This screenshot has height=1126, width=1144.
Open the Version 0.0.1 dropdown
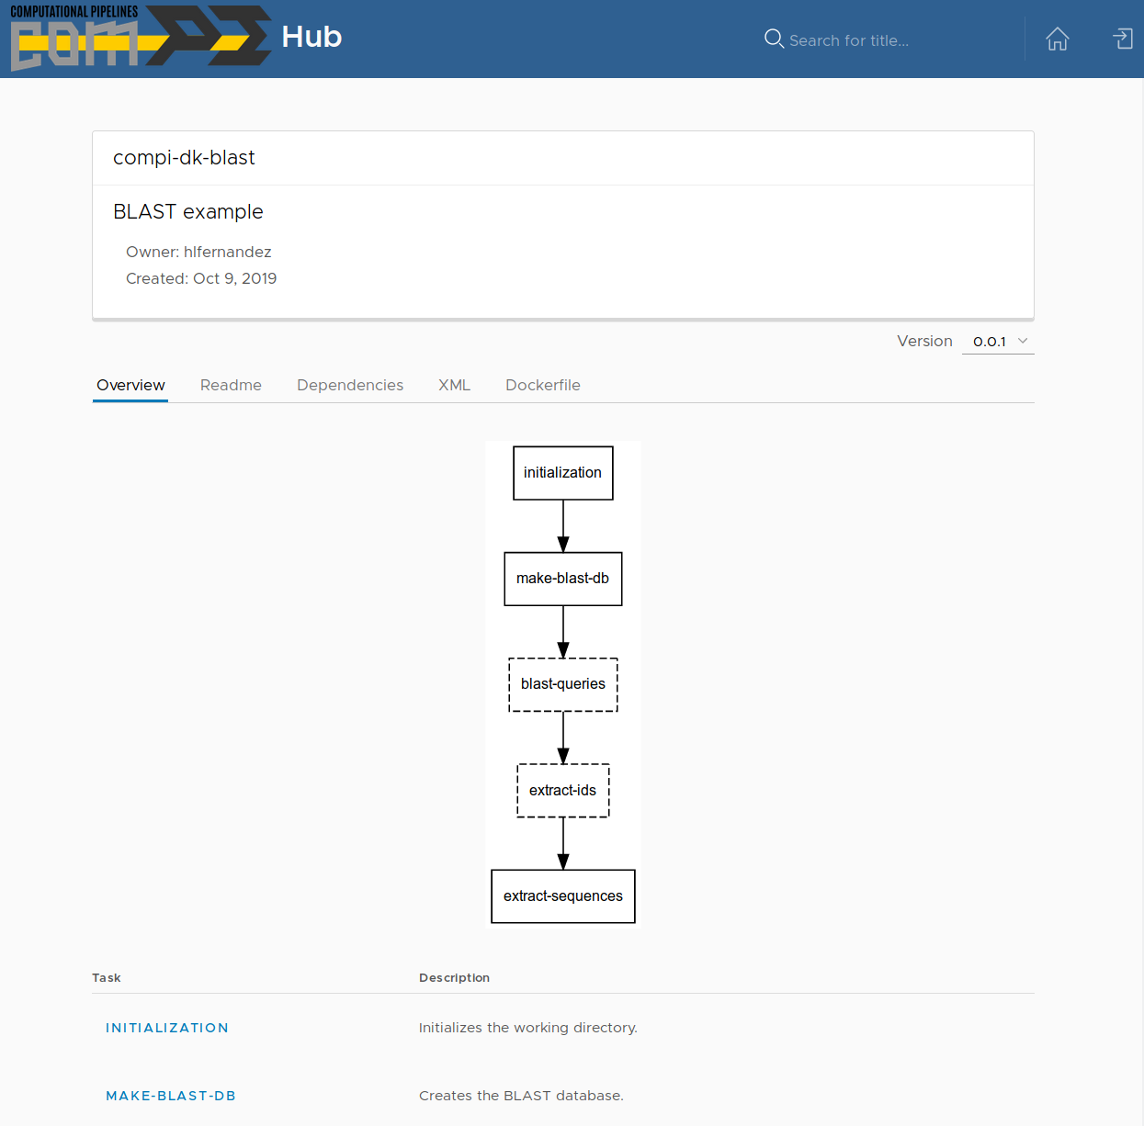tap(998, 342)
